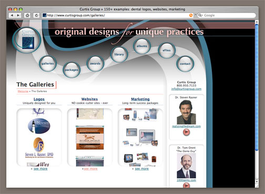
Task: Open the Google search magnifier dropdown
Action: pyautogui.click(x=200, y=15)
